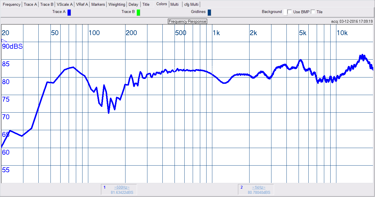Click the ~1kHz~ marker 2 link
Image resolution: width=375 pixels, height=197 pixels.
coord(258,187)
